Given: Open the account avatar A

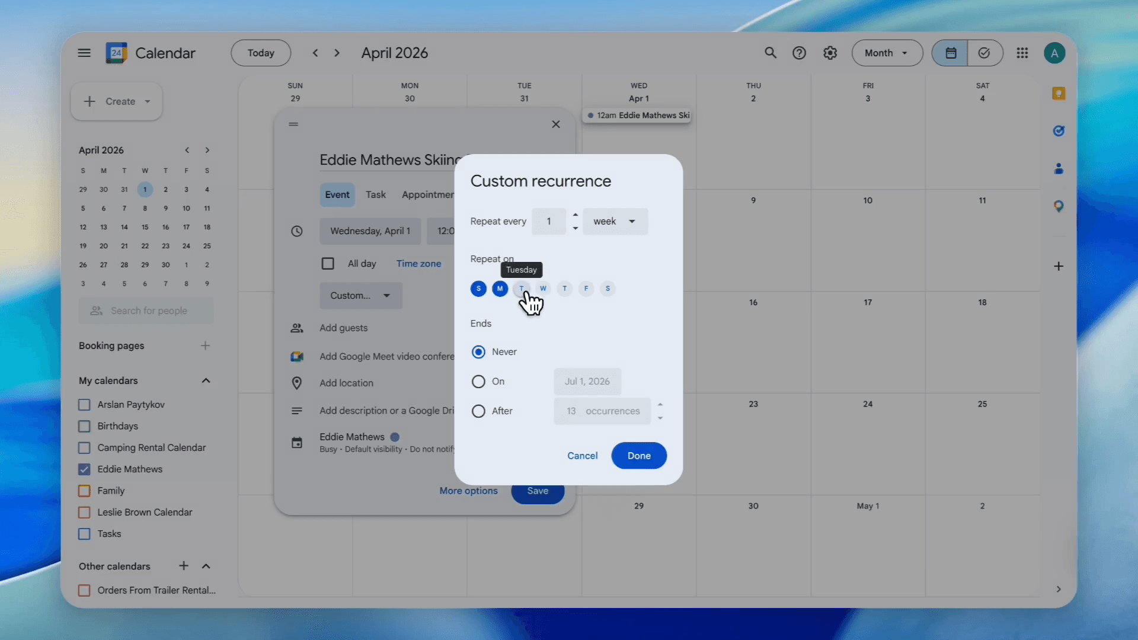Looking at the screenshot, I should (1054, 53).
